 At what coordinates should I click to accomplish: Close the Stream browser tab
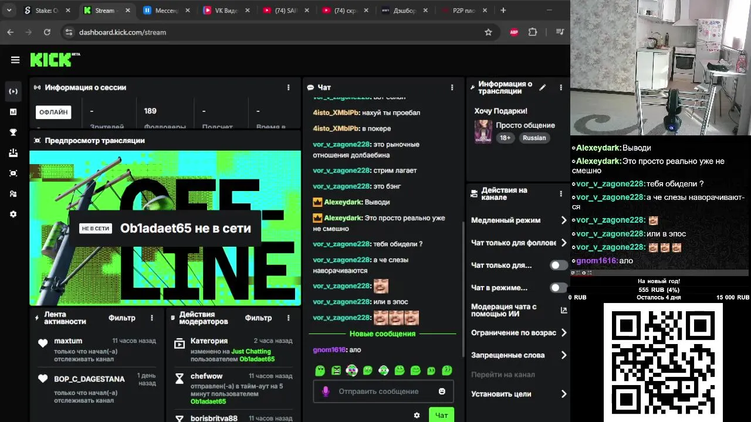point(127,11)
